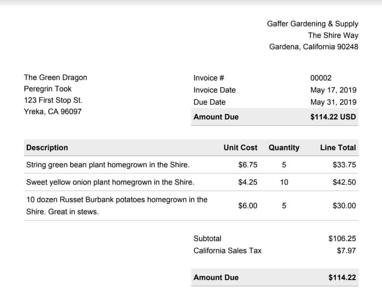382x288 pixels.
Task: Click The Green Dragon customer name
Action: coord(55,77)
